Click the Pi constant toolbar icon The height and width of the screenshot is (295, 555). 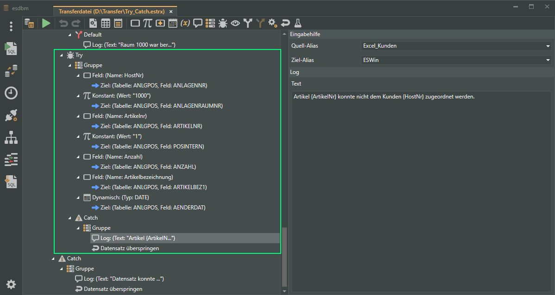147,23
